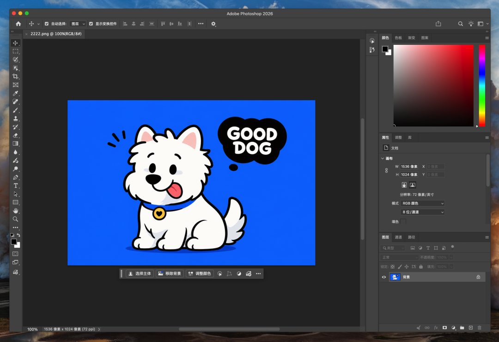Viewport: 499px width, 342px height.
Task: Open the options bar settings gear
Action: click(213, 24)
